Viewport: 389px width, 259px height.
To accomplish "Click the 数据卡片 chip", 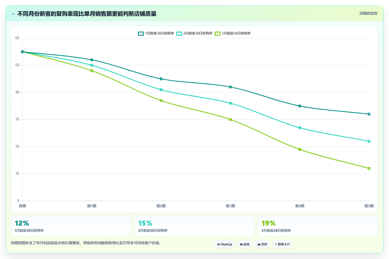I will pos(283,244).
